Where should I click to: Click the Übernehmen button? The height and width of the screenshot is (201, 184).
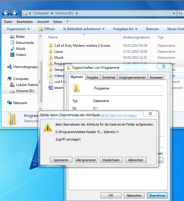157,196
